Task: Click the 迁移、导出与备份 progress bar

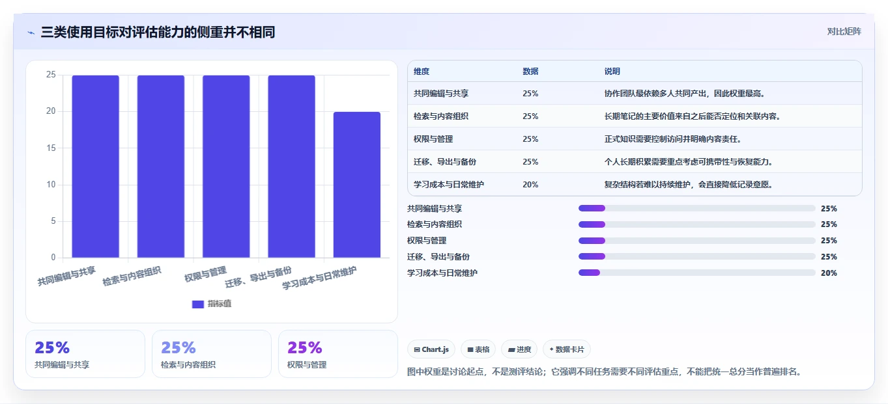Action: click(697, 257)
